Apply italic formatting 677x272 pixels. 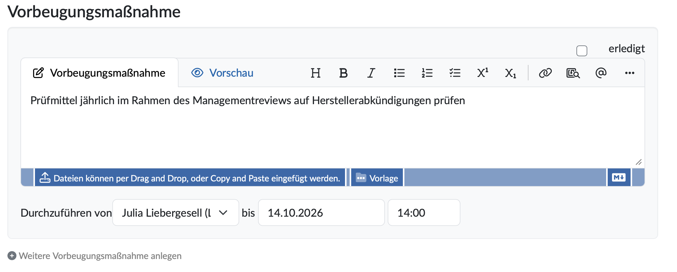tap(371, 73)
